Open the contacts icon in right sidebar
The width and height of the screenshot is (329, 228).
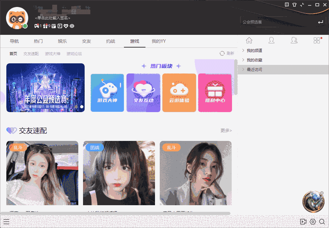click(294, 40)
